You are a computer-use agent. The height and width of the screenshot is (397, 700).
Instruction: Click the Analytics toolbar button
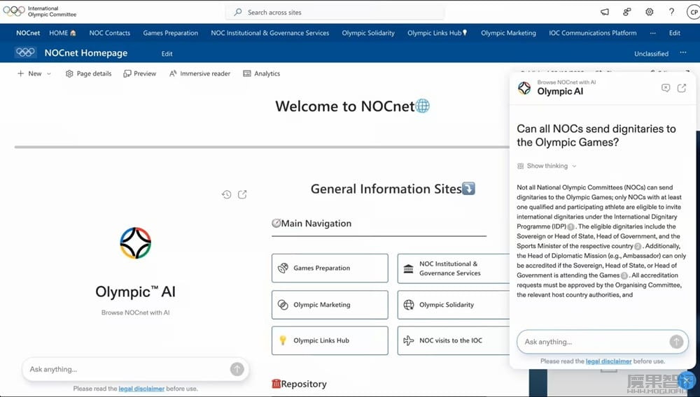(x=261, y=73)
